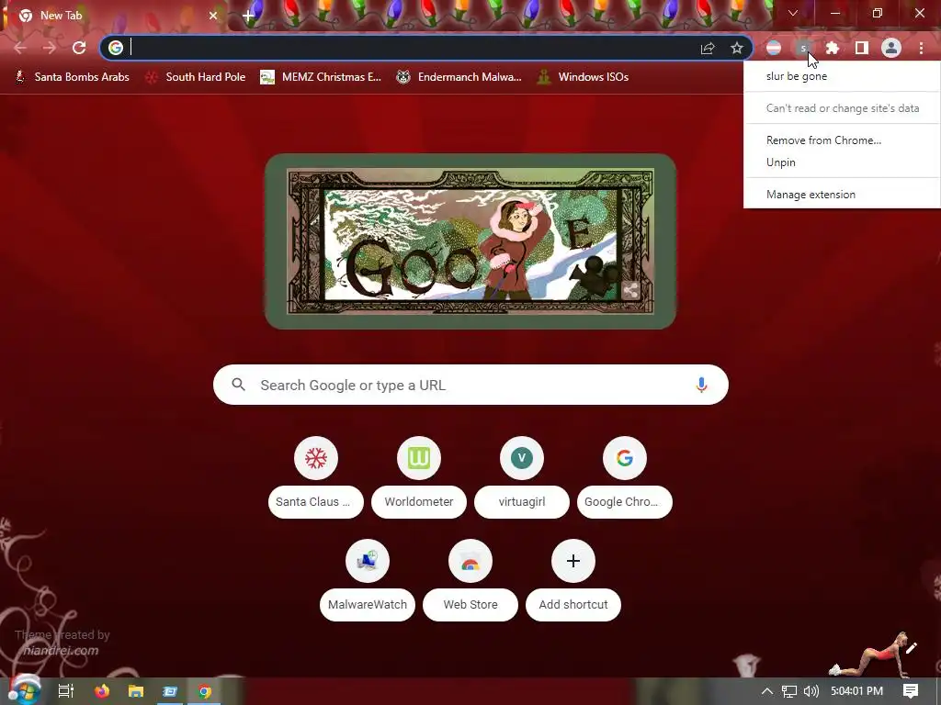Click the Chrome taskbar icon
941x705 pixels.
(x=205, y=691)
